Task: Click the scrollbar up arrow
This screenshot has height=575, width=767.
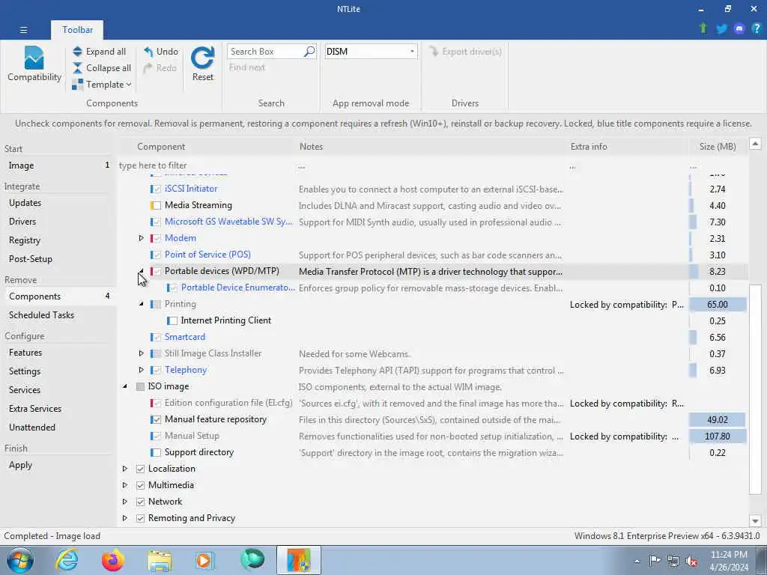Action: tap(755, 144)
